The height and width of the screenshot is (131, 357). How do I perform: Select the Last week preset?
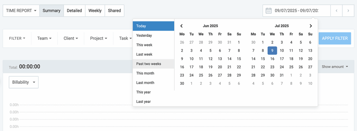click(x=153, y=54)
